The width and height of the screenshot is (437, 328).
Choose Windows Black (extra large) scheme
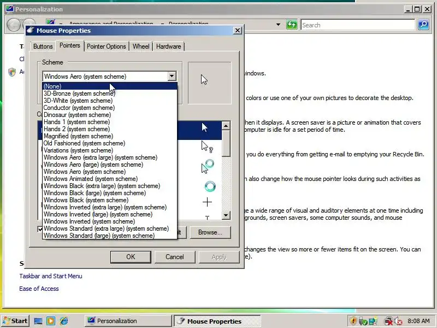(x=110, y=186)
